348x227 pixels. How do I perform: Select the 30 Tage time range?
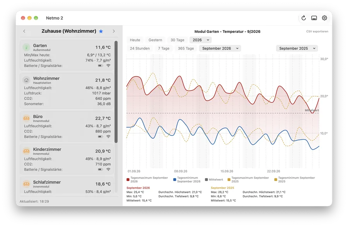point(177,40)
